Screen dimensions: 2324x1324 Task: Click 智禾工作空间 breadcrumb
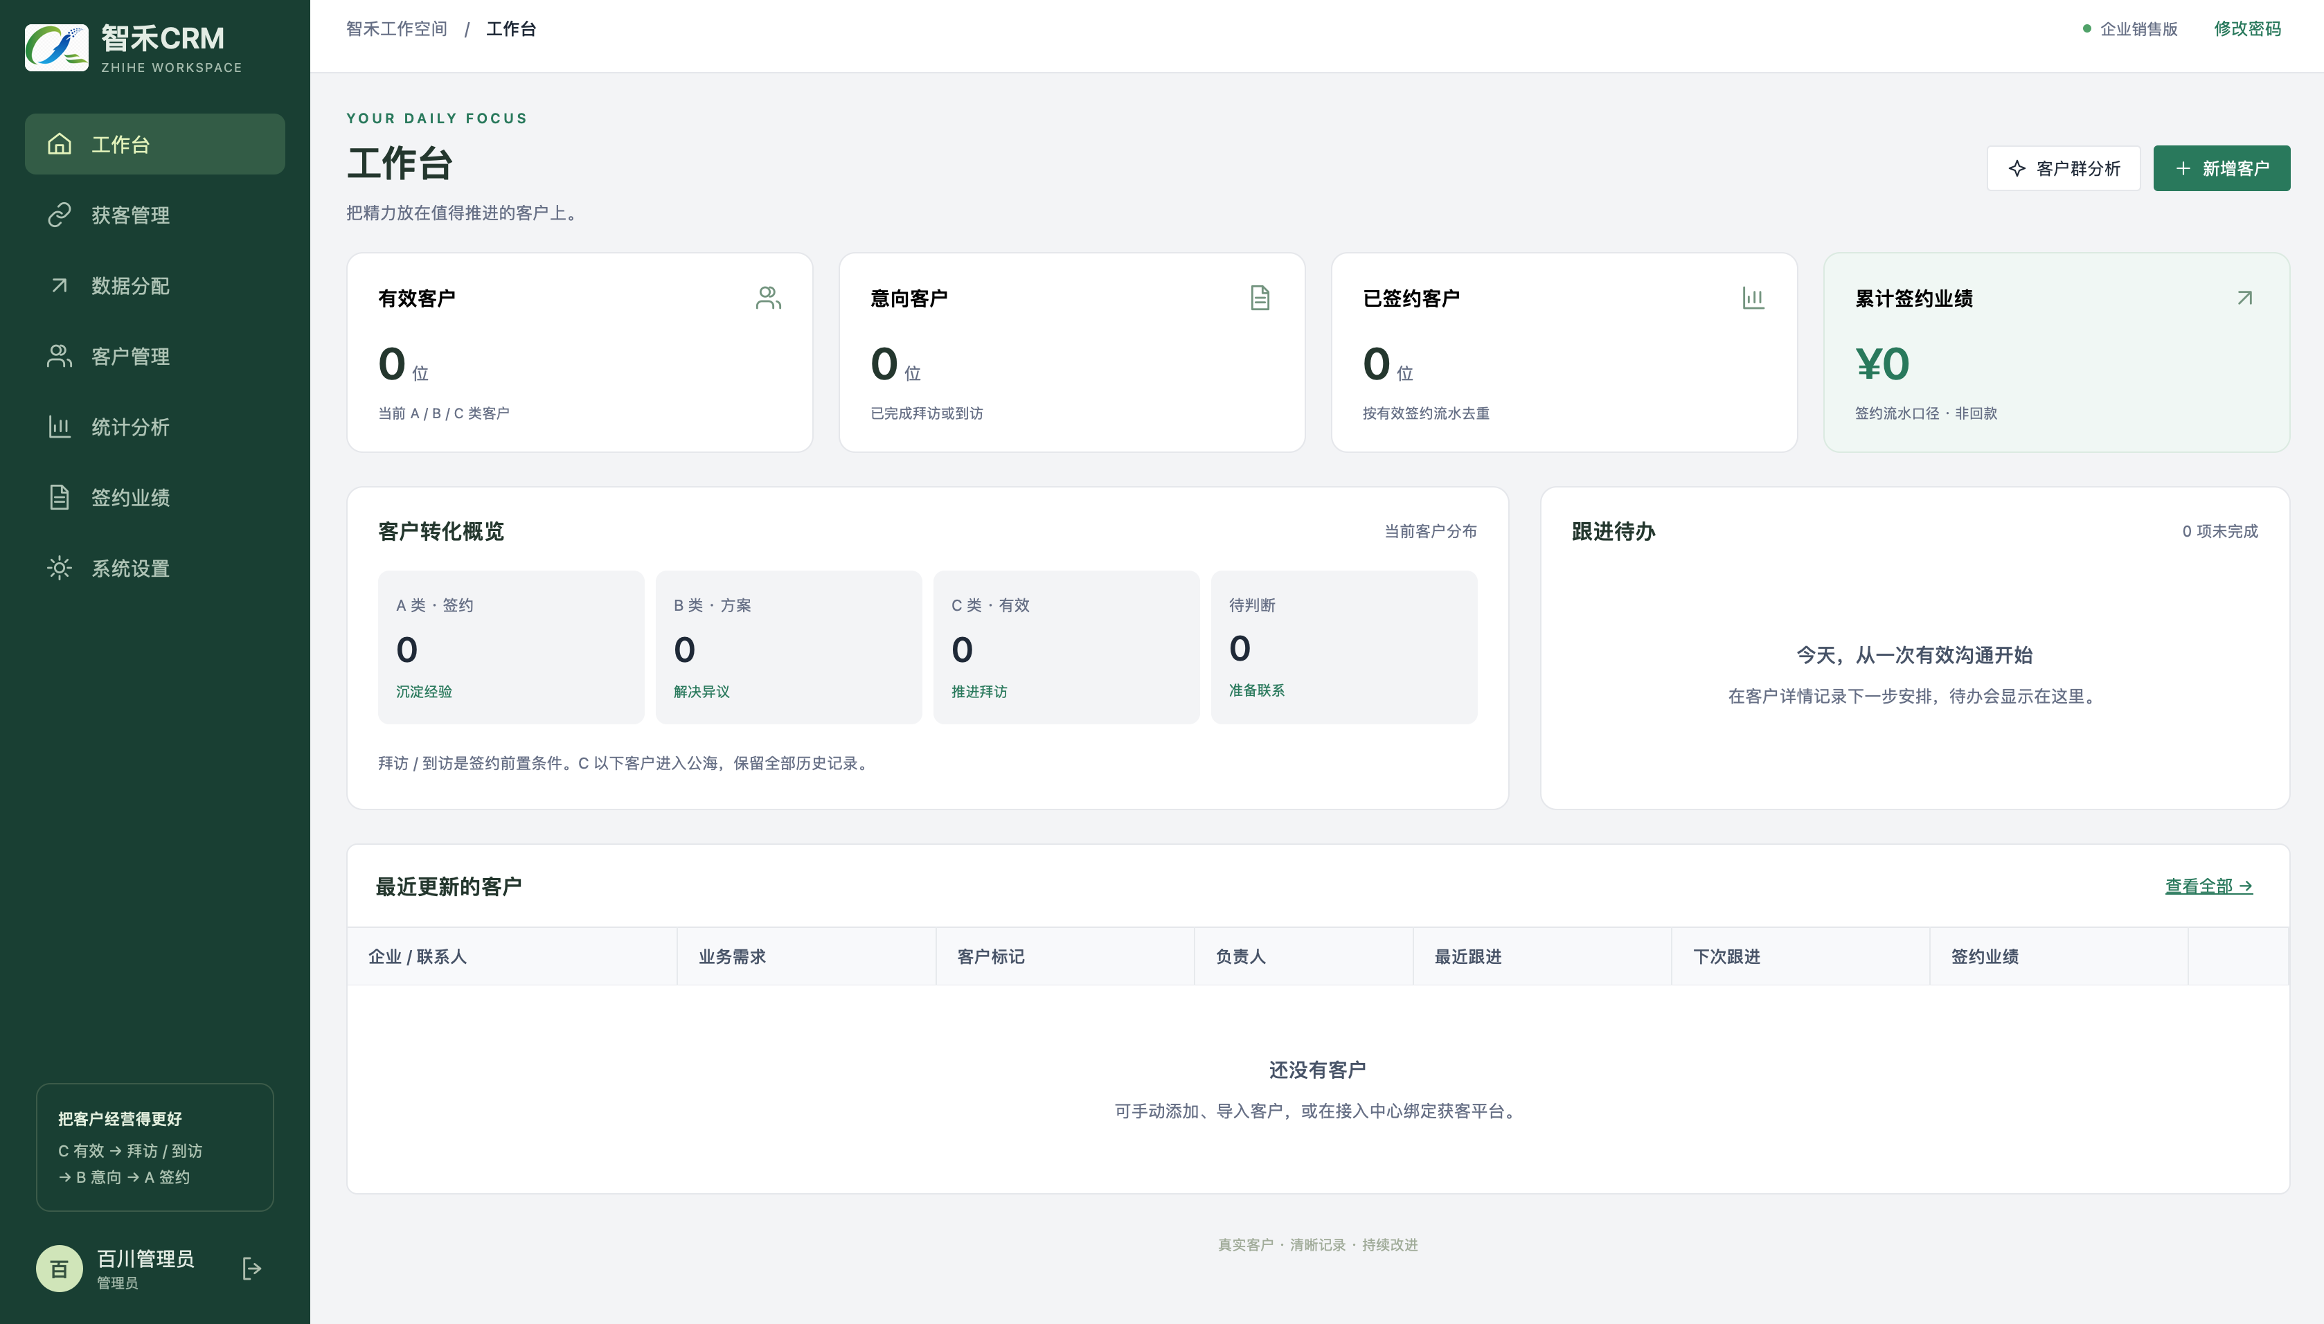396,29
